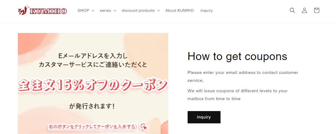Expand the series dropdown menu
336x134 pixels.
[108, 10]
